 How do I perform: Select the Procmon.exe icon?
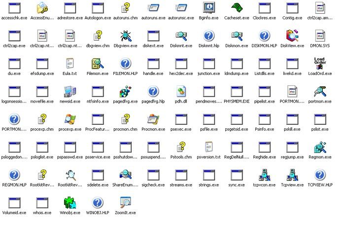(x=153, y=119)
